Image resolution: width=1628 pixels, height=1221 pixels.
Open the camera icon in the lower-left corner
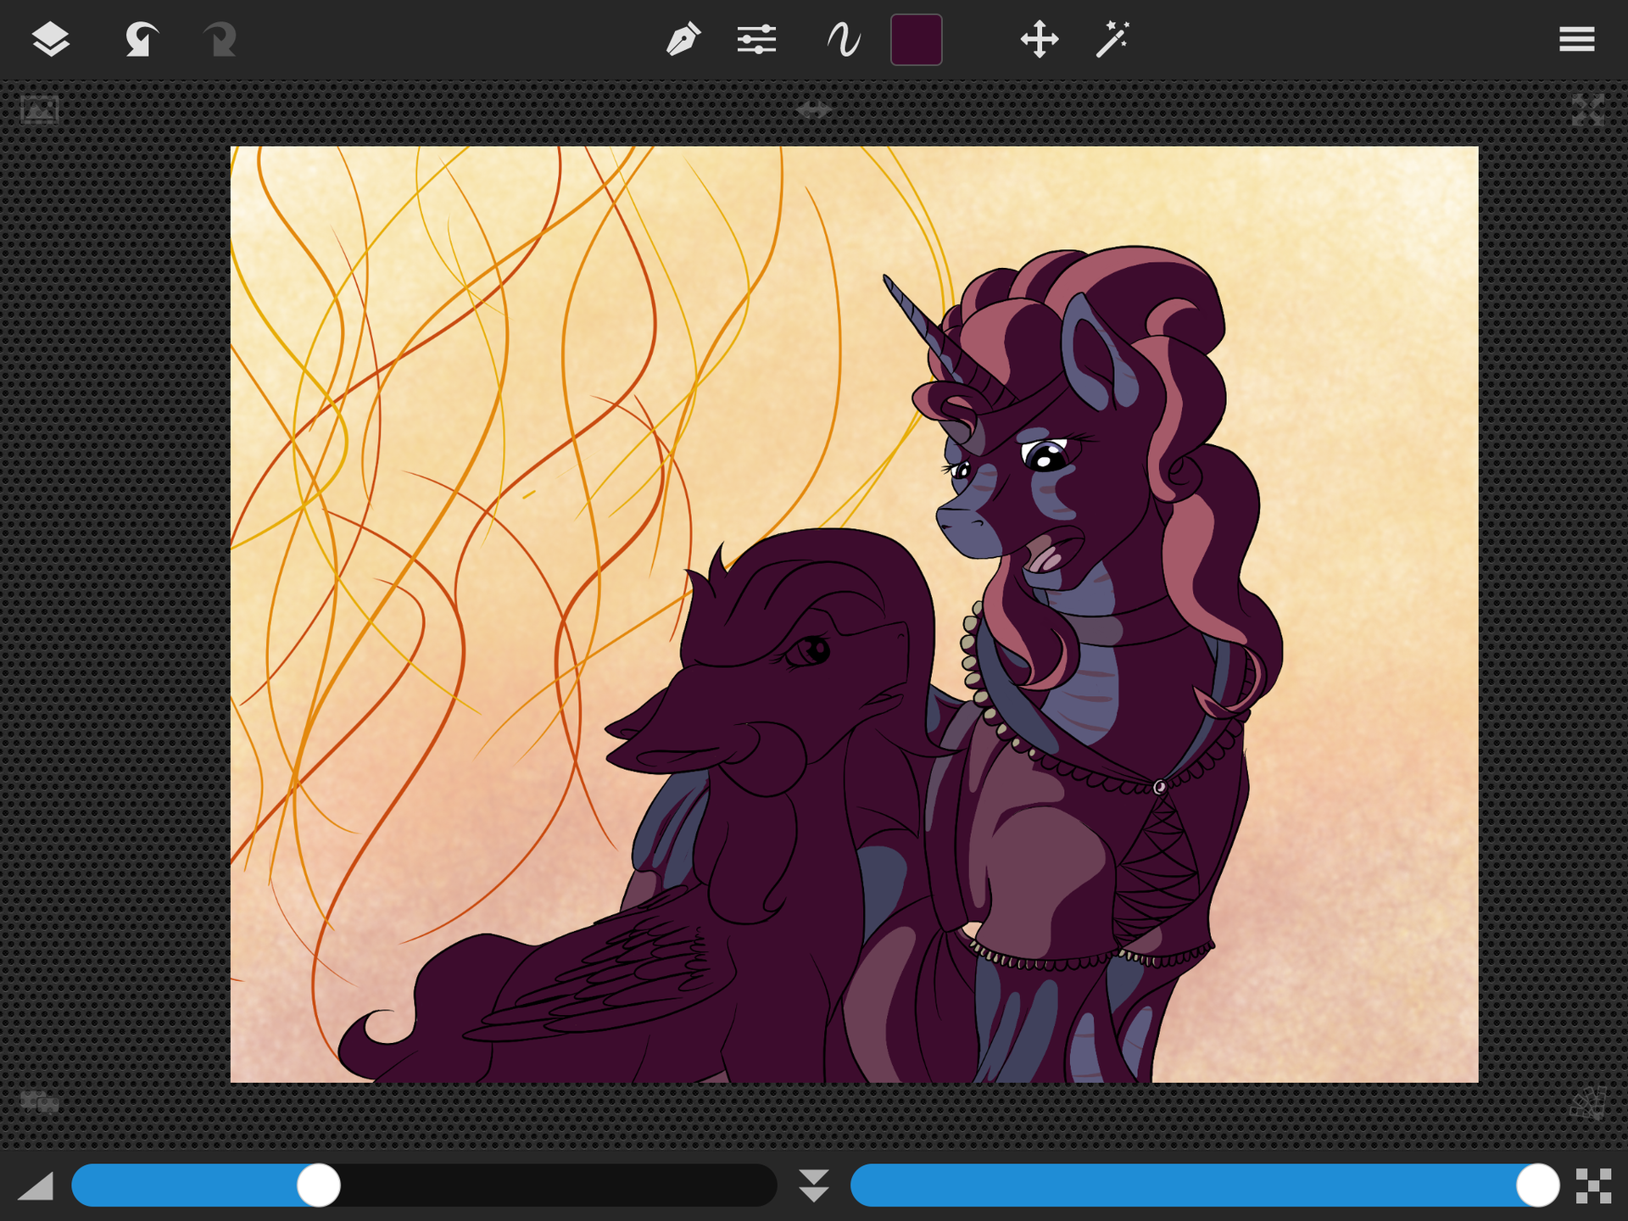coord(40,1102)
